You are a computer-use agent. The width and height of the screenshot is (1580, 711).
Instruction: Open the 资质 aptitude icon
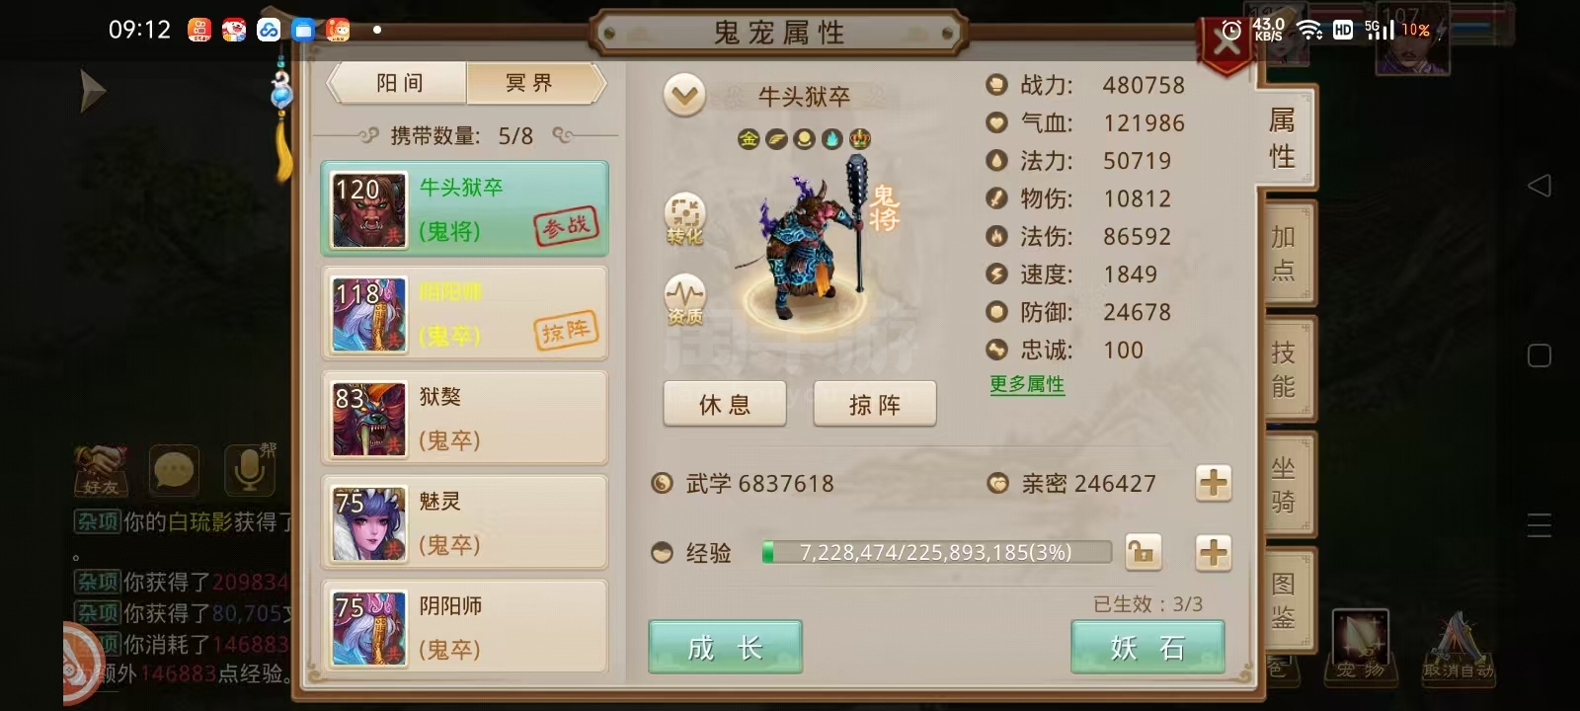684,300
